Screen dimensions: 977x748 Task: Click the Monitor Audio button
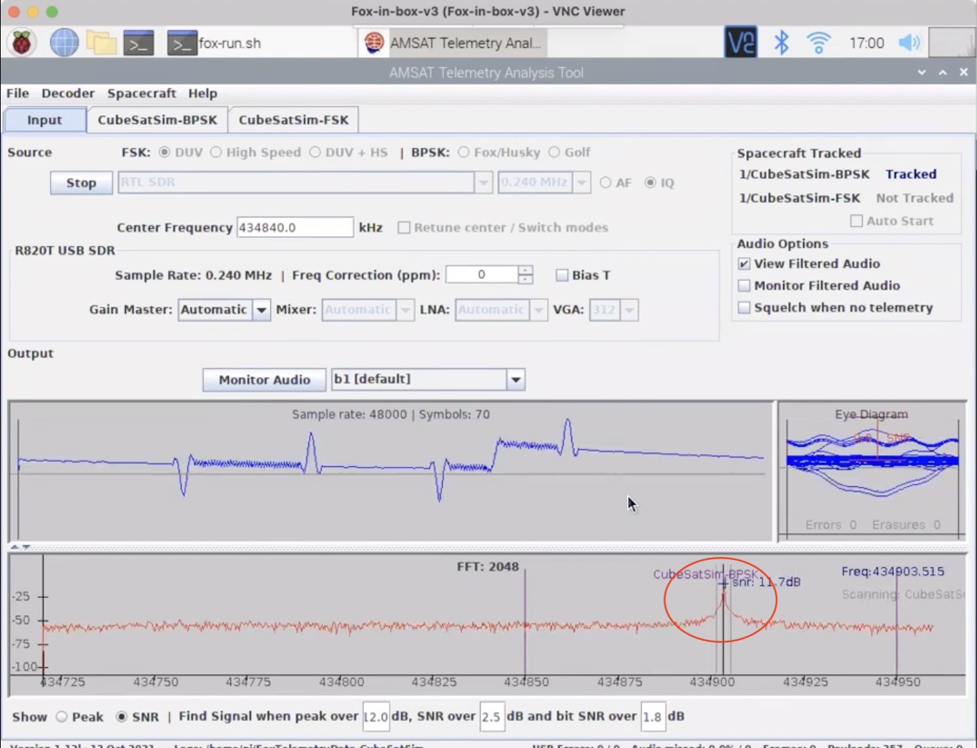pyautogui.click(x=265, y=380)
